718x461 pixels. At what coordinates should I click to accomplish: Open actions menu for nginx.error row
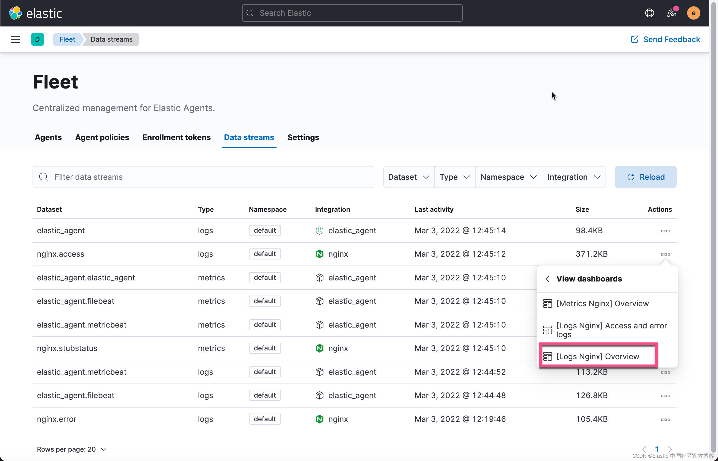[x=665, y=419]
